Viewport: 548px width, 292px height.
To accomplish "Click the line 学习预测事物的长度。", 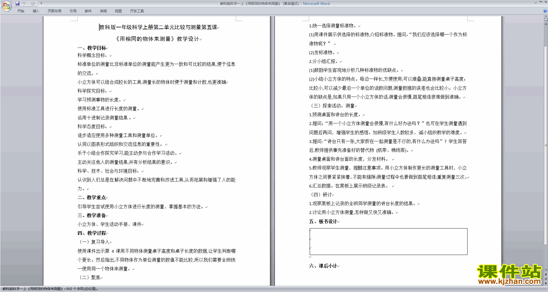I will point(100,100).
